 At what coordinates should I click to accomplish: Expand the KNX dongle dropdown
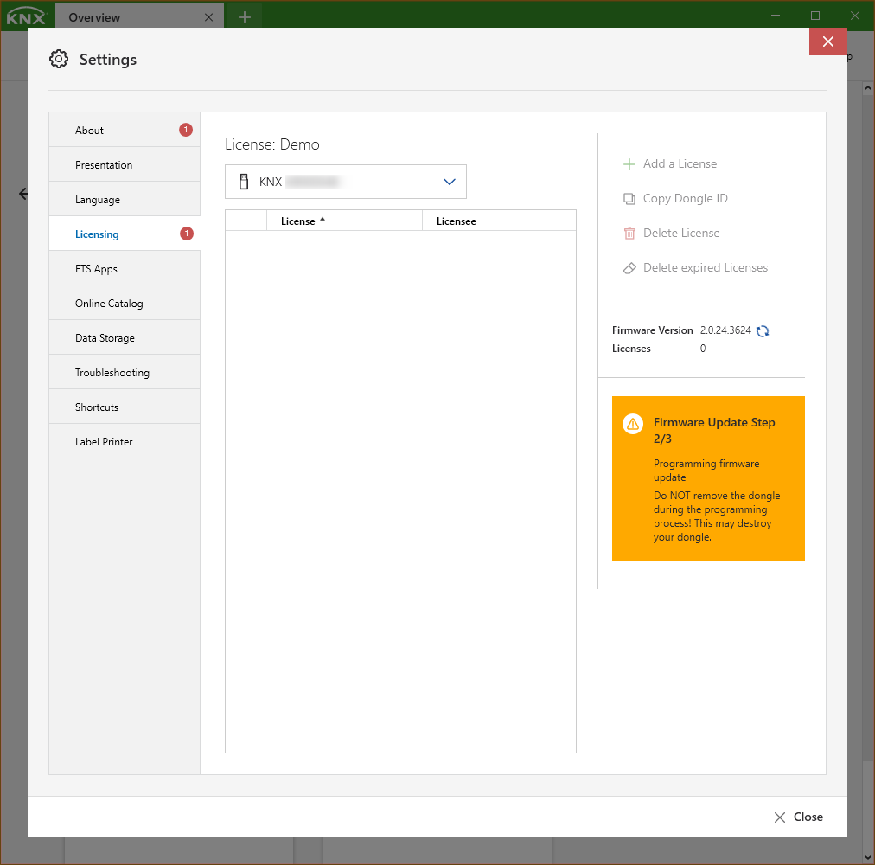[346, 182]
